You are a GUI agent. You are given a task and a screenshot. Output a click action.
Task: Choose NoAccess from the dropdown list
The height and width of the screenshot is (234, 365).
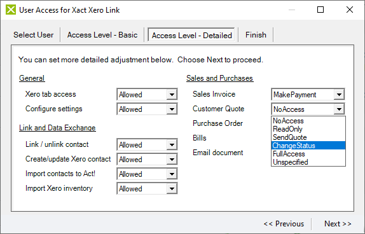click(308, 121)
